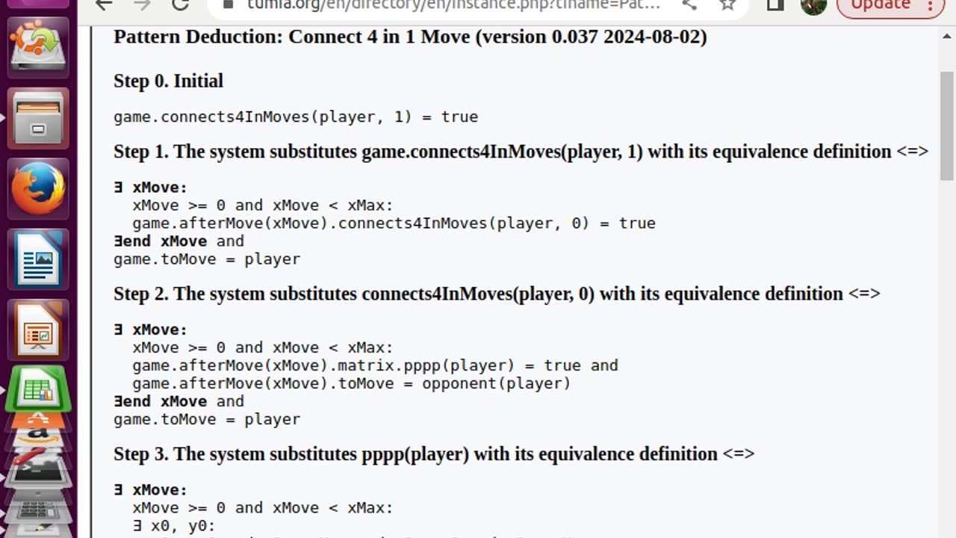956x538 pixels.
Task: Launch Firefox from the dock
Action: 38,190
